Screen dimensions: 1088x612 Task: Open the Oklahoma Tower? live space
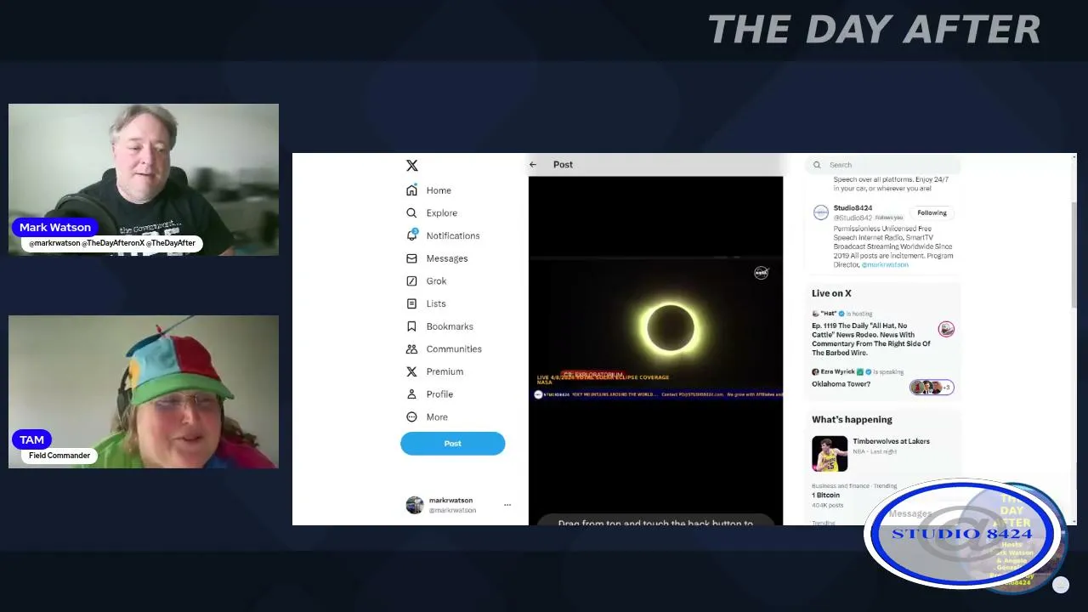(841, 384)
